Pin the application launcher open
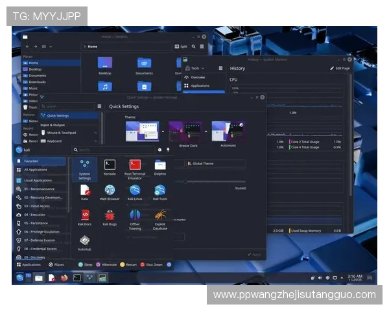Image resolution: width=389 pixels, height=311 pixels. [168, 150]
